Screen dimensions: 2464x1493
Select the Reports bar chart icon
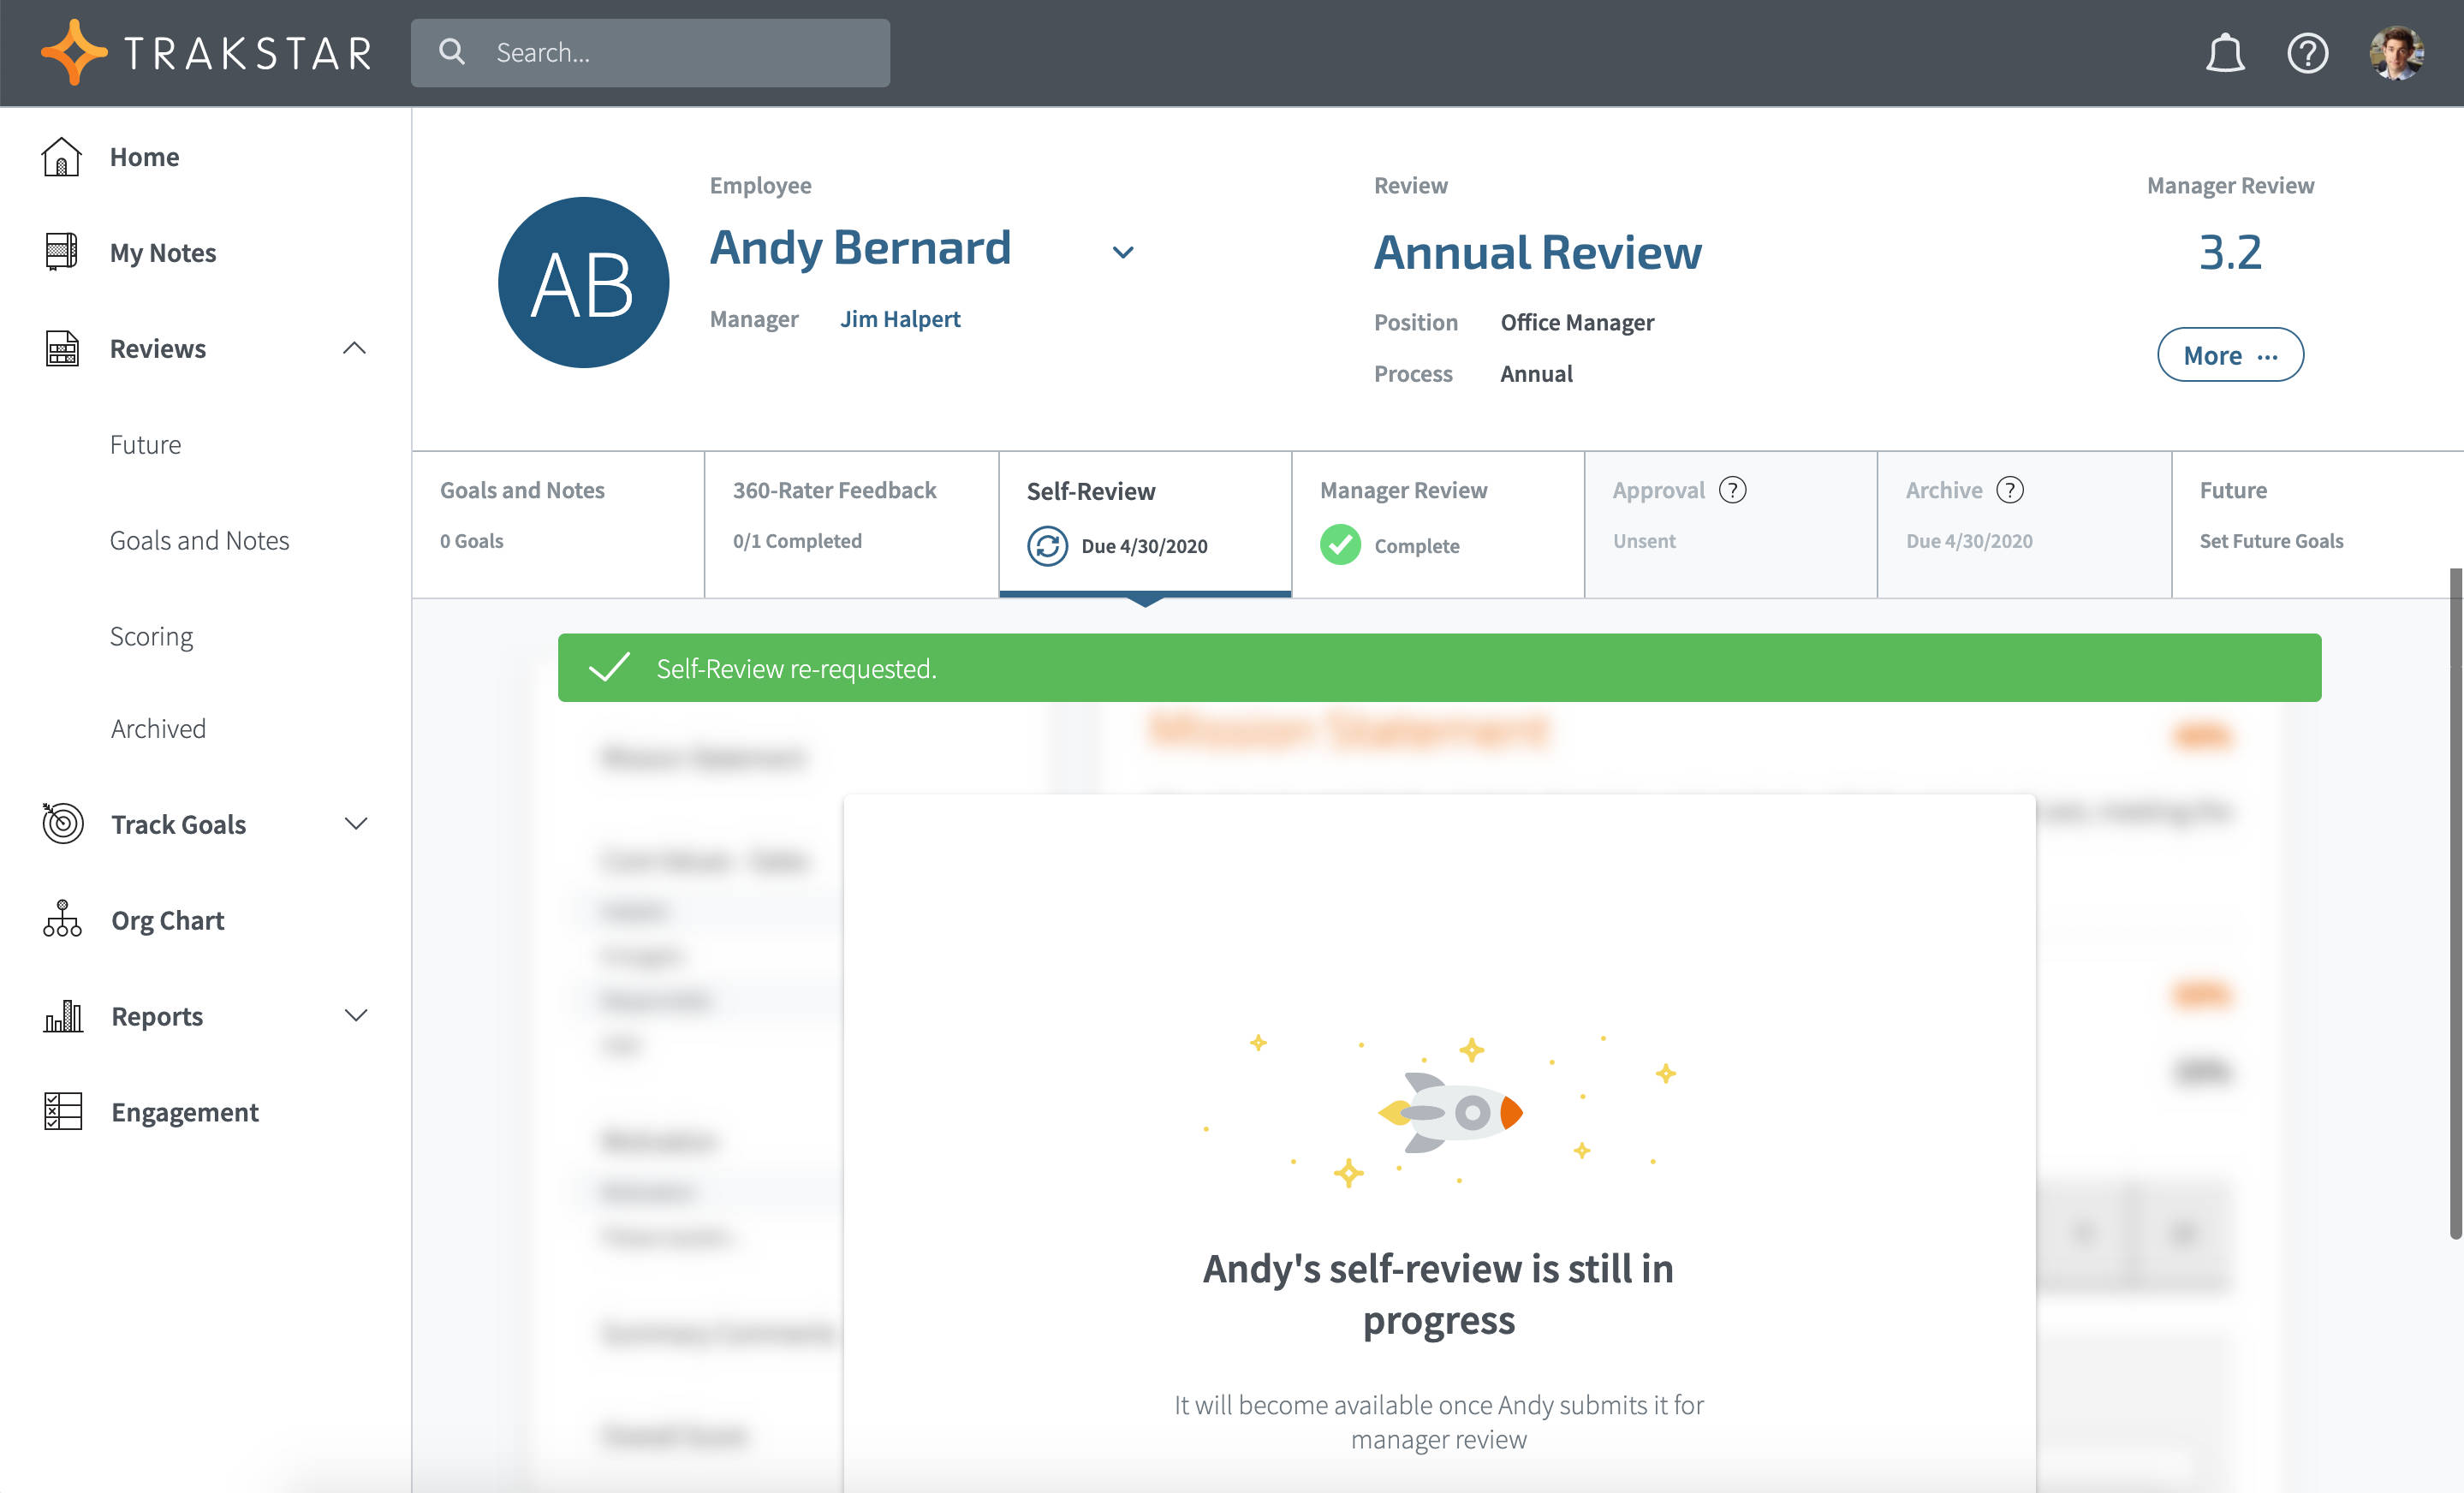(61, 1015)
